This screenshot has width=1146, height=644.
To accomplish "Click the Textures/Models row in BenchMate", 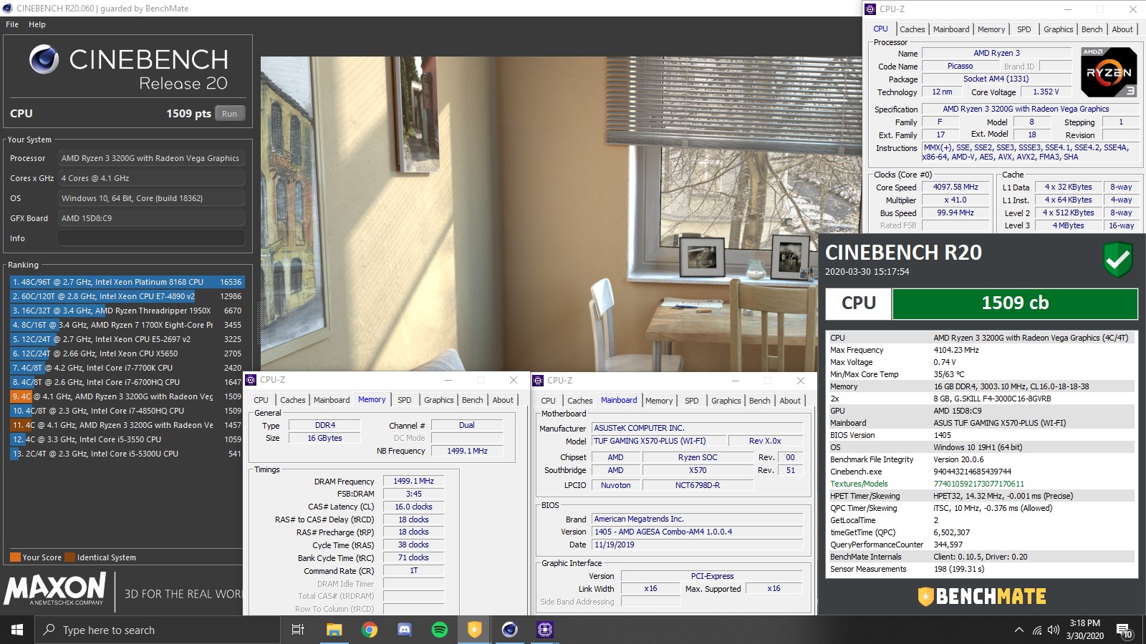I will (981, 484).
